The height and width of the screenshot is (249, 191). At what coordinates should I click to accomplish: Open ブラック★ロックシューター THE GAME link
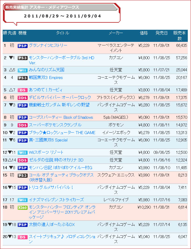pos(62,133)
